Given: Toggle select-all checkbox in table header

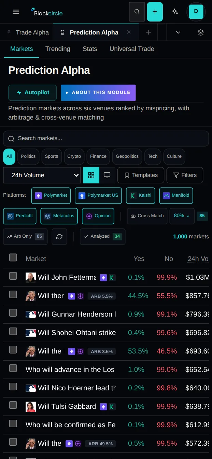Looking at the screenshot, I should click(13, 258).
